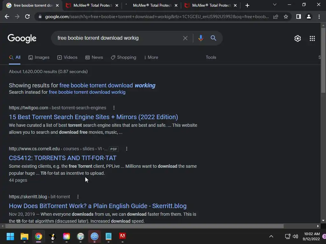Viewport: 326px width, 244px height.
Task: Switch to the Videos tab
Action: 67,58
